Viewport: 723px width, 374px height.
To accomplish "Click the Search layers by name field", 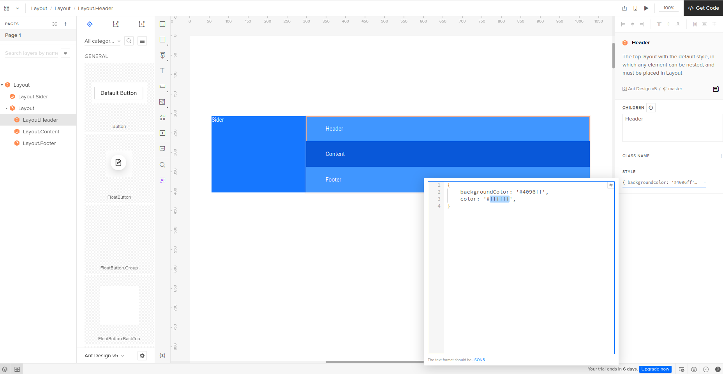I will [x=31, y=53].
